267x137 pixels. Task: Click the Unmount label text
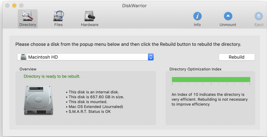pyautogui.click(x=228, y=25)
